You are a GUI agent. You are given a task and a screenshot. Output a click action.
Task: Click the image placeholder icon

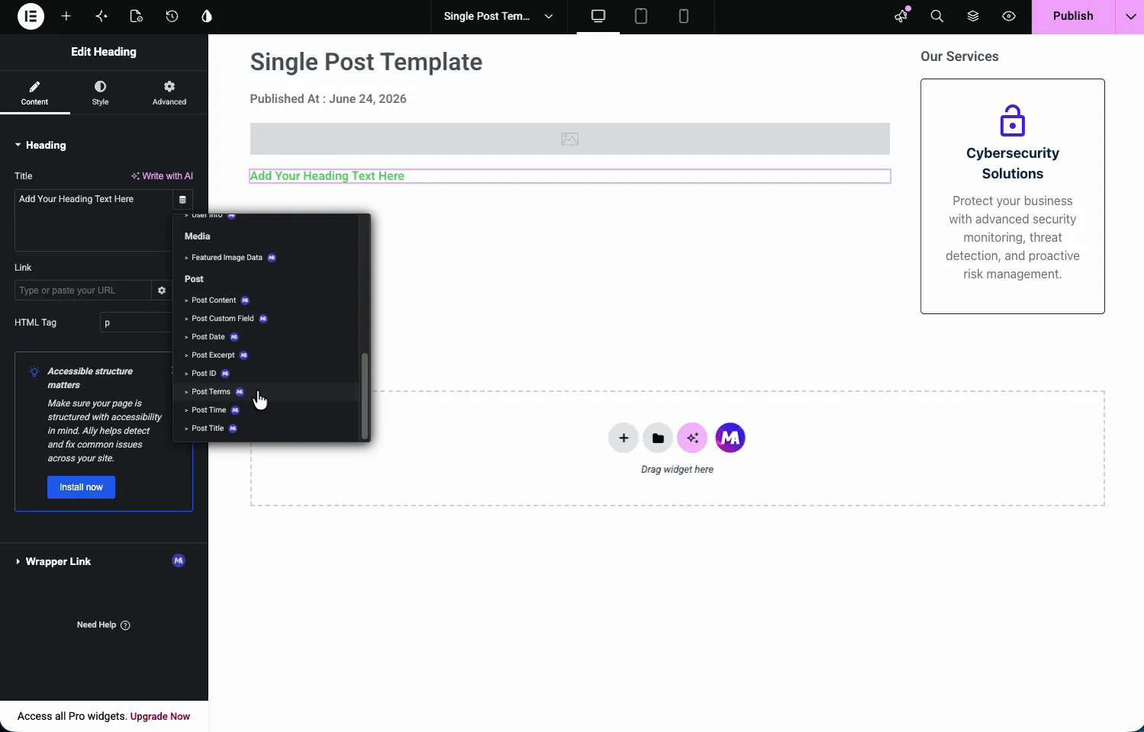[570, 139]
